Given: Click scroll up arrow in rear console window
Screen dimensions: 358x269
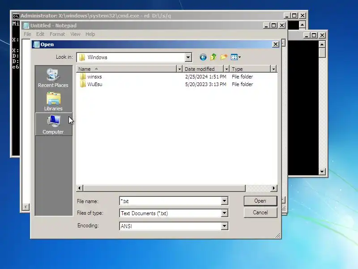Looking at the screenshot, I should coord(322,44).
